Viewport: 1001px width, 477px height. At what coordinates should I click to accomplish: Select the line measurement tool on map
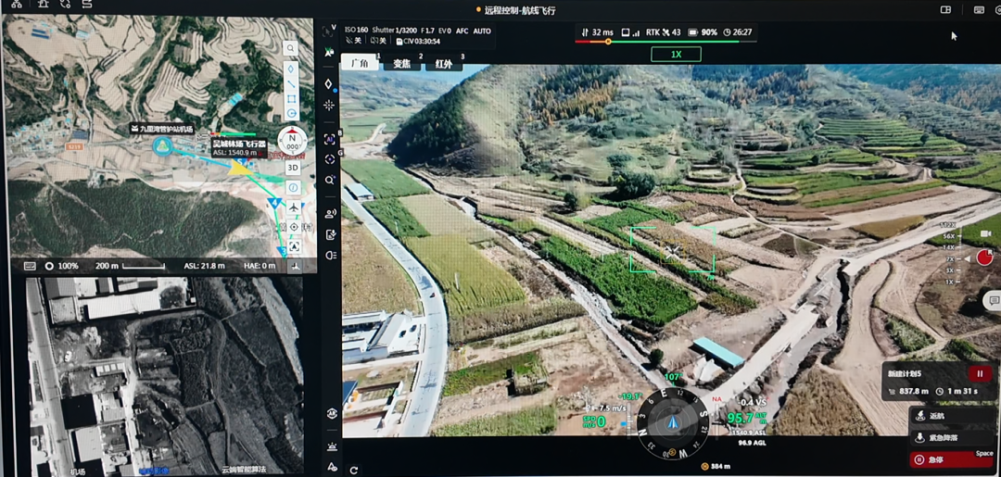coord(291,83)
